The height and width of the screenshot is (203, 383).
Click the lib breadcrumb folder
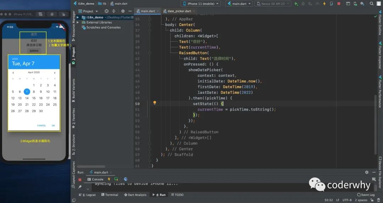coord(102,4)
